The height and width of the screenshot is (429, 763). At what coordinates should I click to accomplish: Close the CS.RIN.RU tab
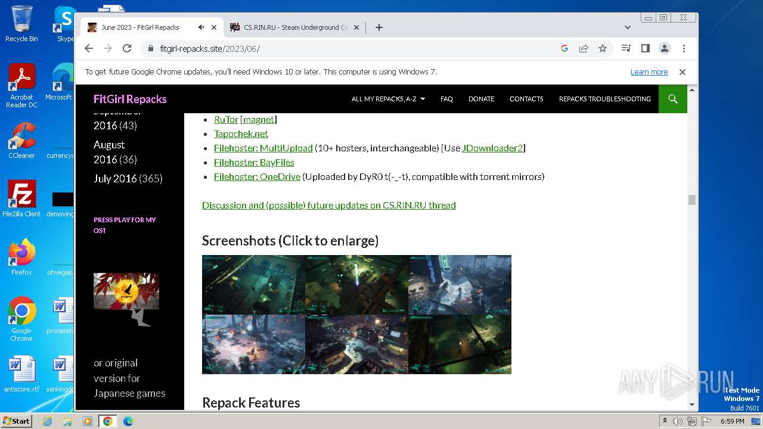[x=356, y=27]
